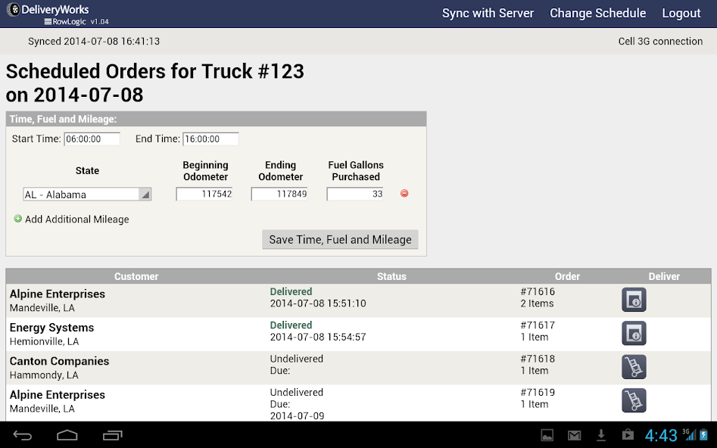This screenshot has width=717, height=448.
Task: Deliver Alpine Enterprises order #71619
Action: click(x=634, y=400)
